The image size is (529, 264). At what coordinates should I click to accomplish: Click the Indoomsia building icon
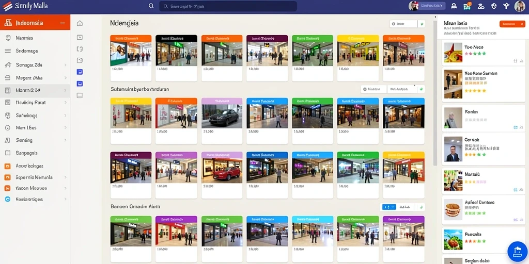[x=8, y=23]
